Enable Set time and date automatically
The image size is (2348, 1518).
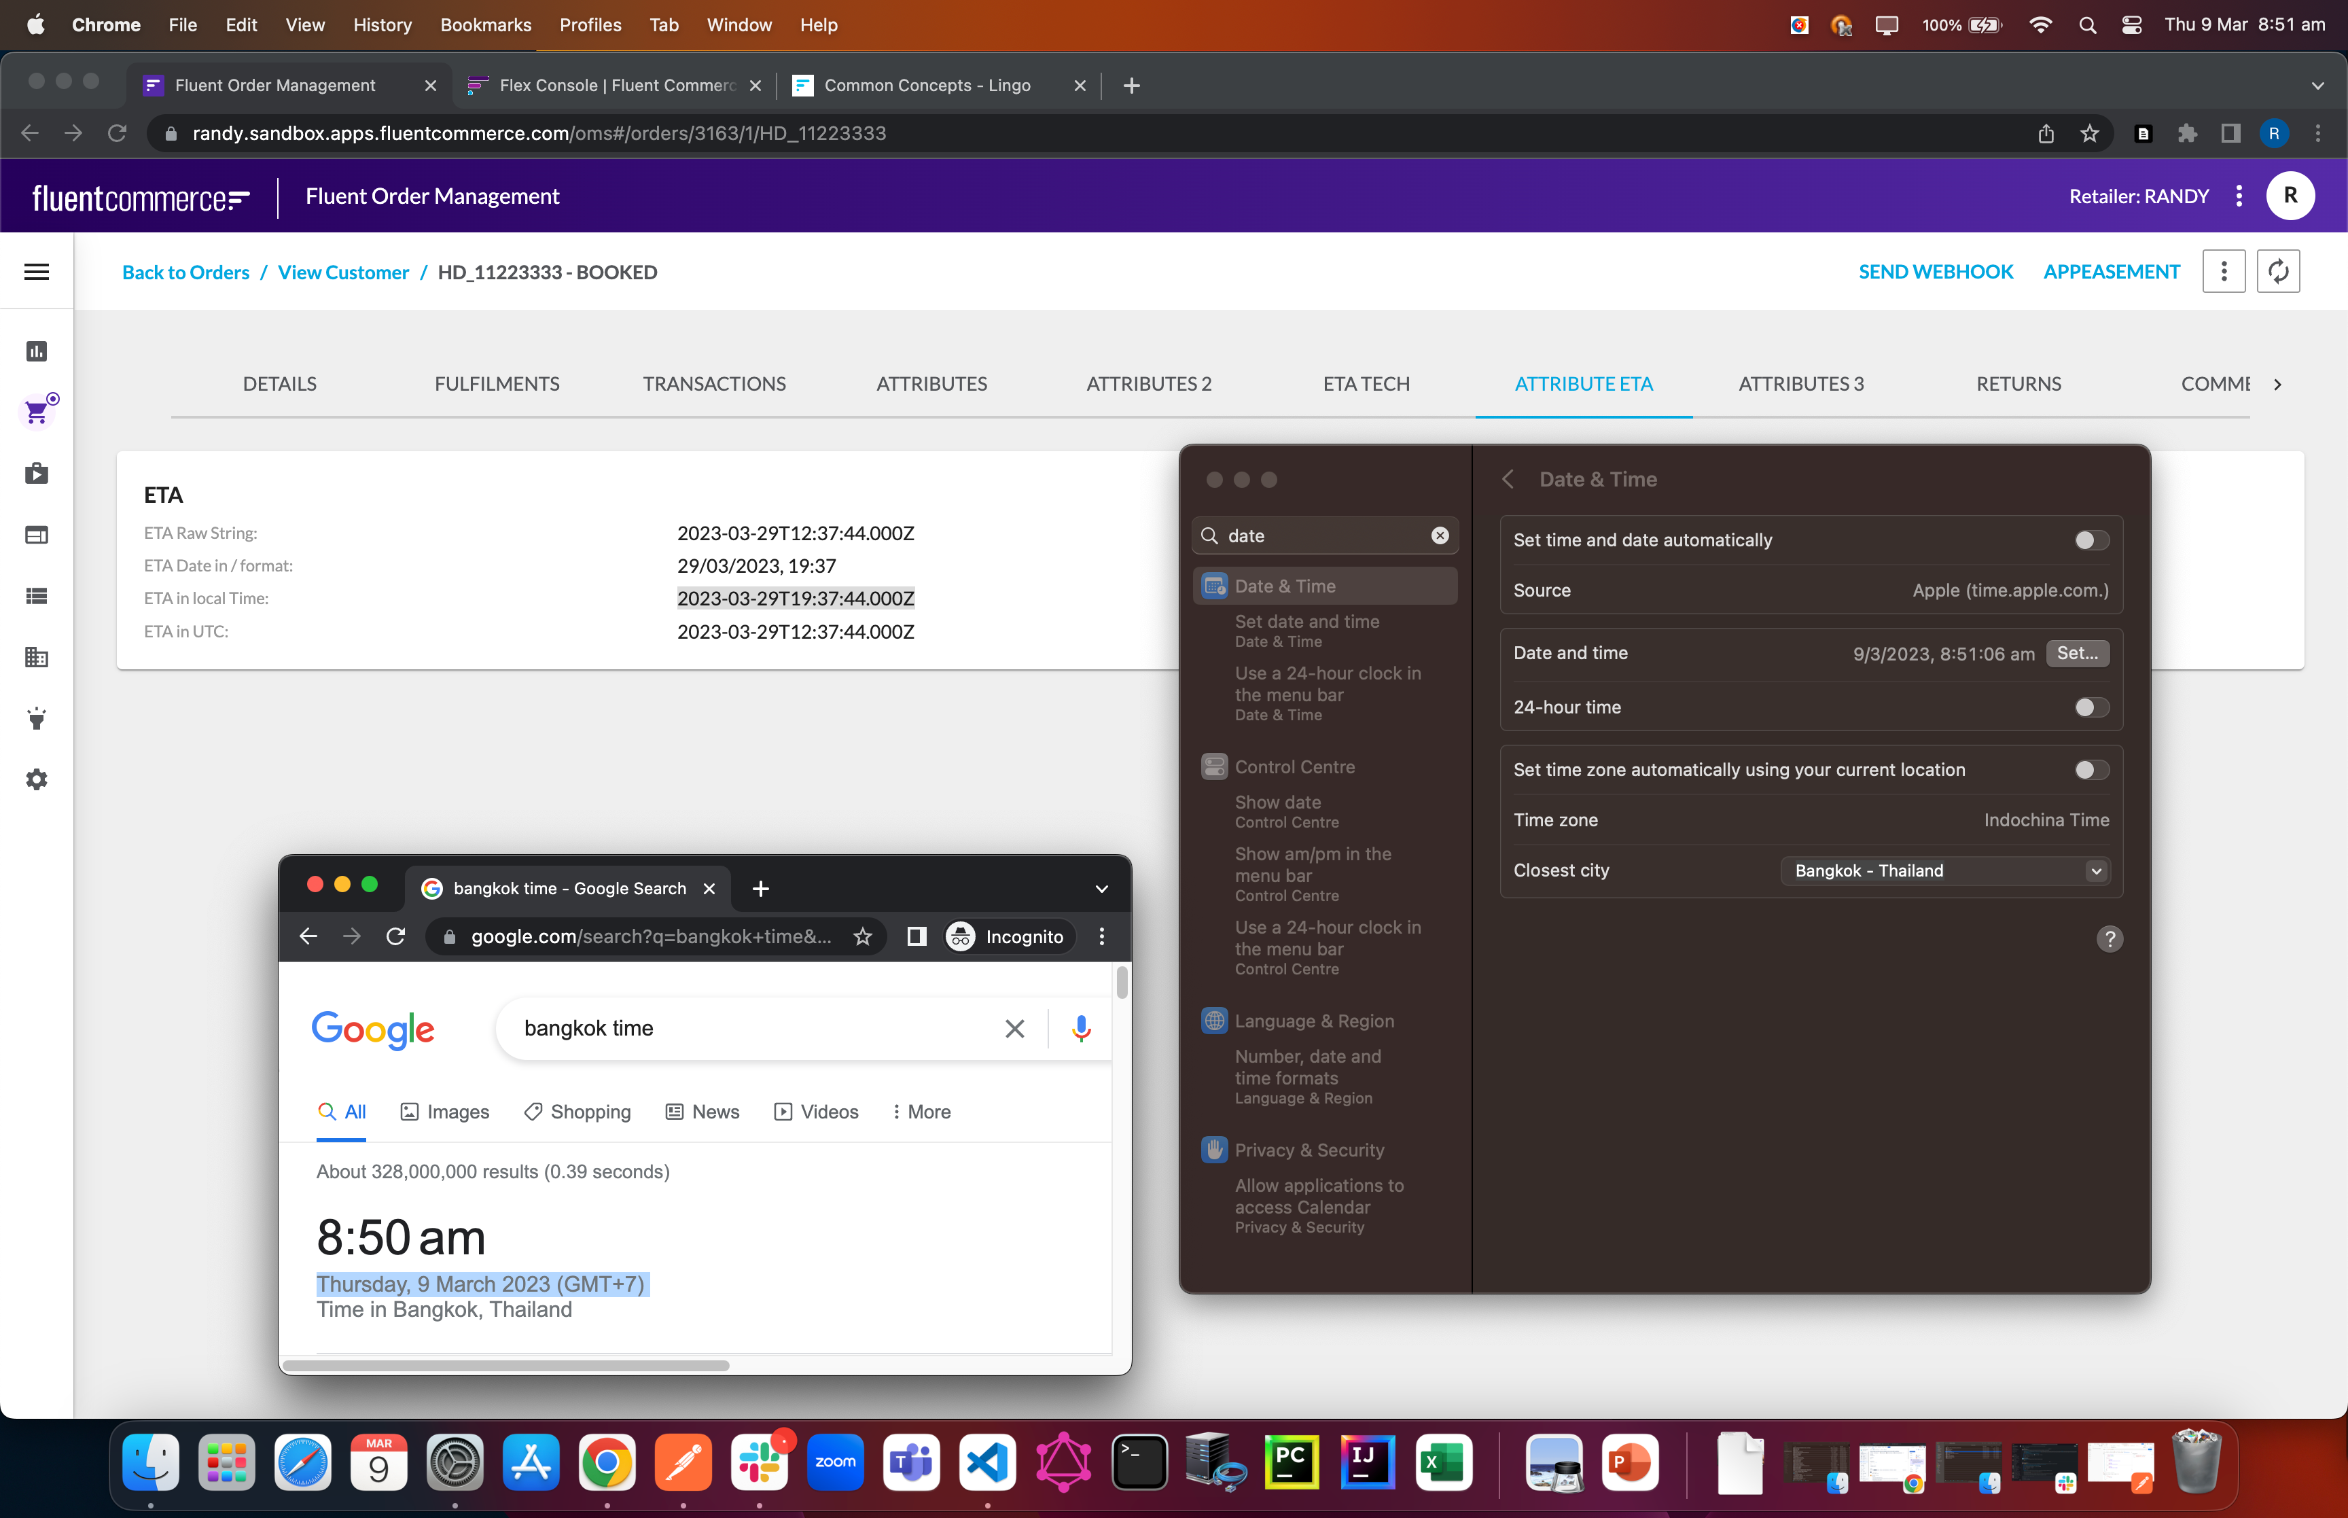tap(2090, 540)
